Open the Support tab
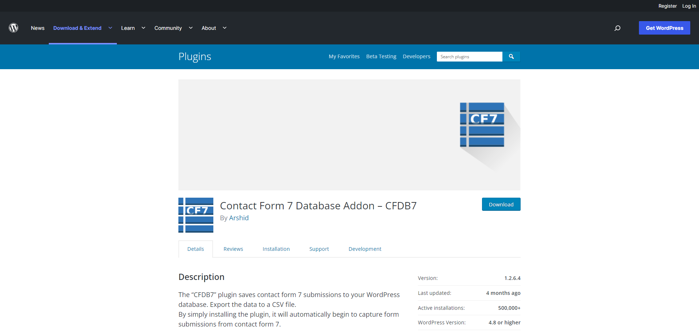Viewport: 699px width, 332px height. 319,249
